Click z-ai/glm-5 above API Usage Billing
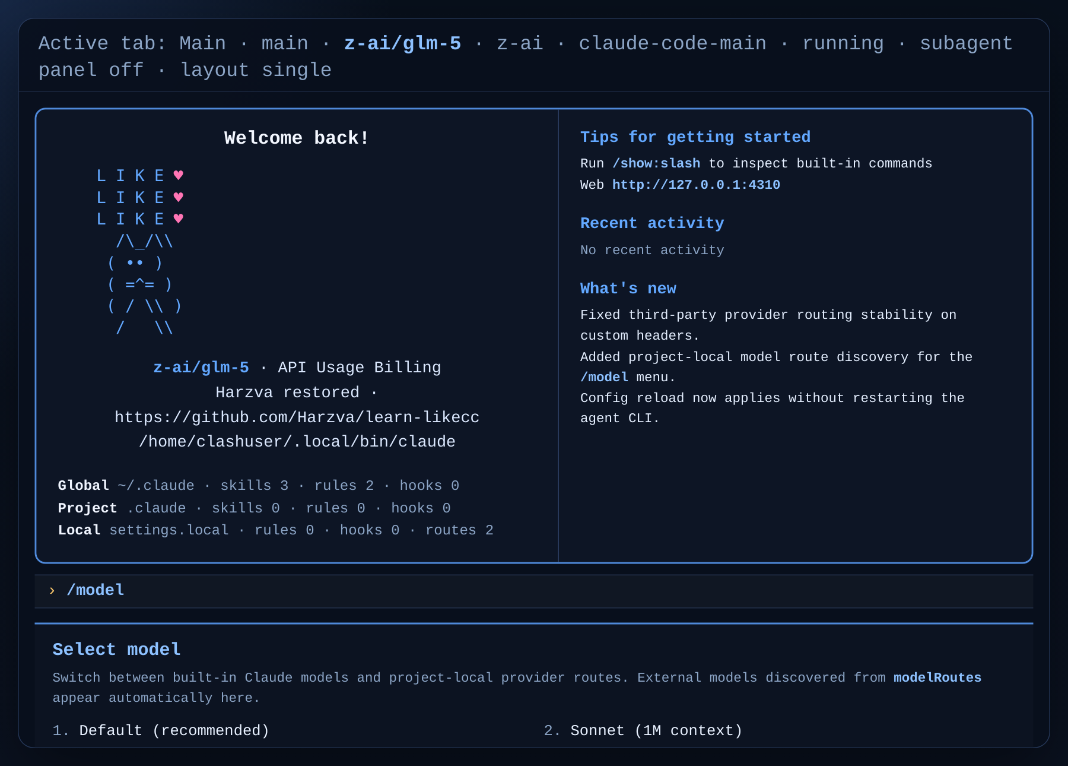This screenshot has width=1068, height=766. [x=201, y=368]
